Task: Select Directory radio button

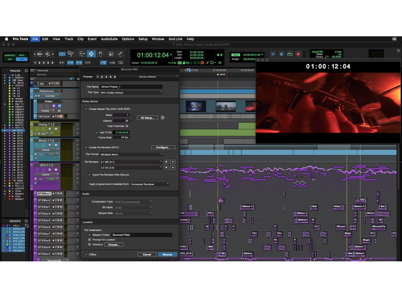Action: [90, 244]
